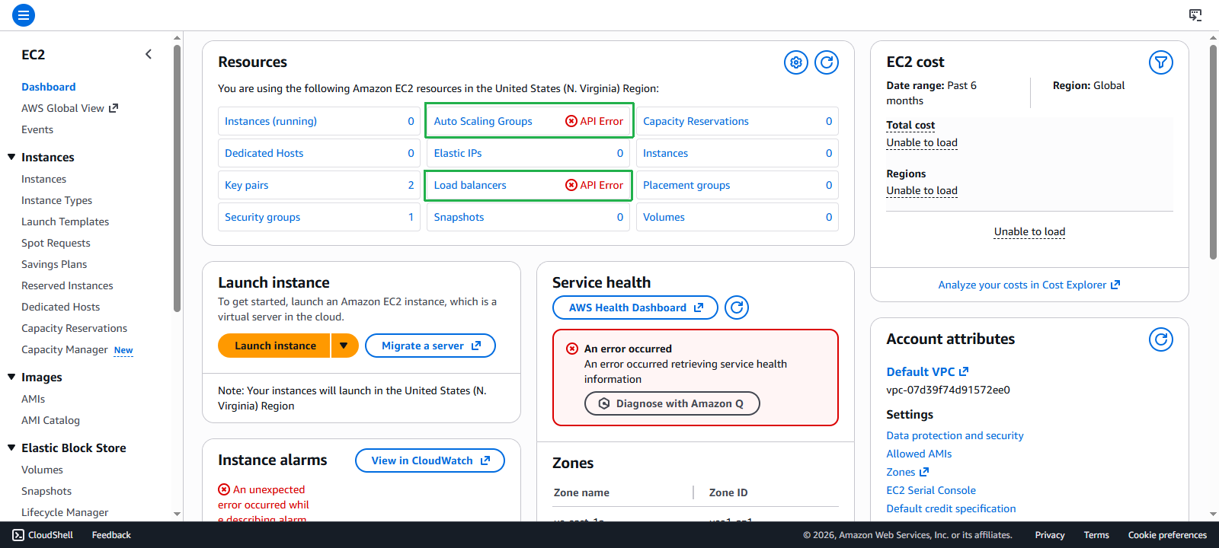Open Load balancers resource link

470,185
